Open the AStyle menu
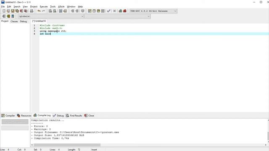 (x=61, y=7)
